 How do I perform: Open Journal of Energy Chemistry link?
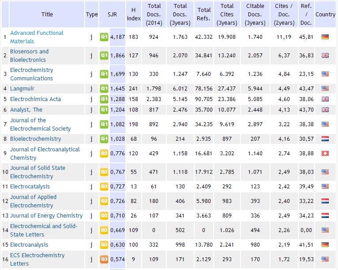(46, 215)
